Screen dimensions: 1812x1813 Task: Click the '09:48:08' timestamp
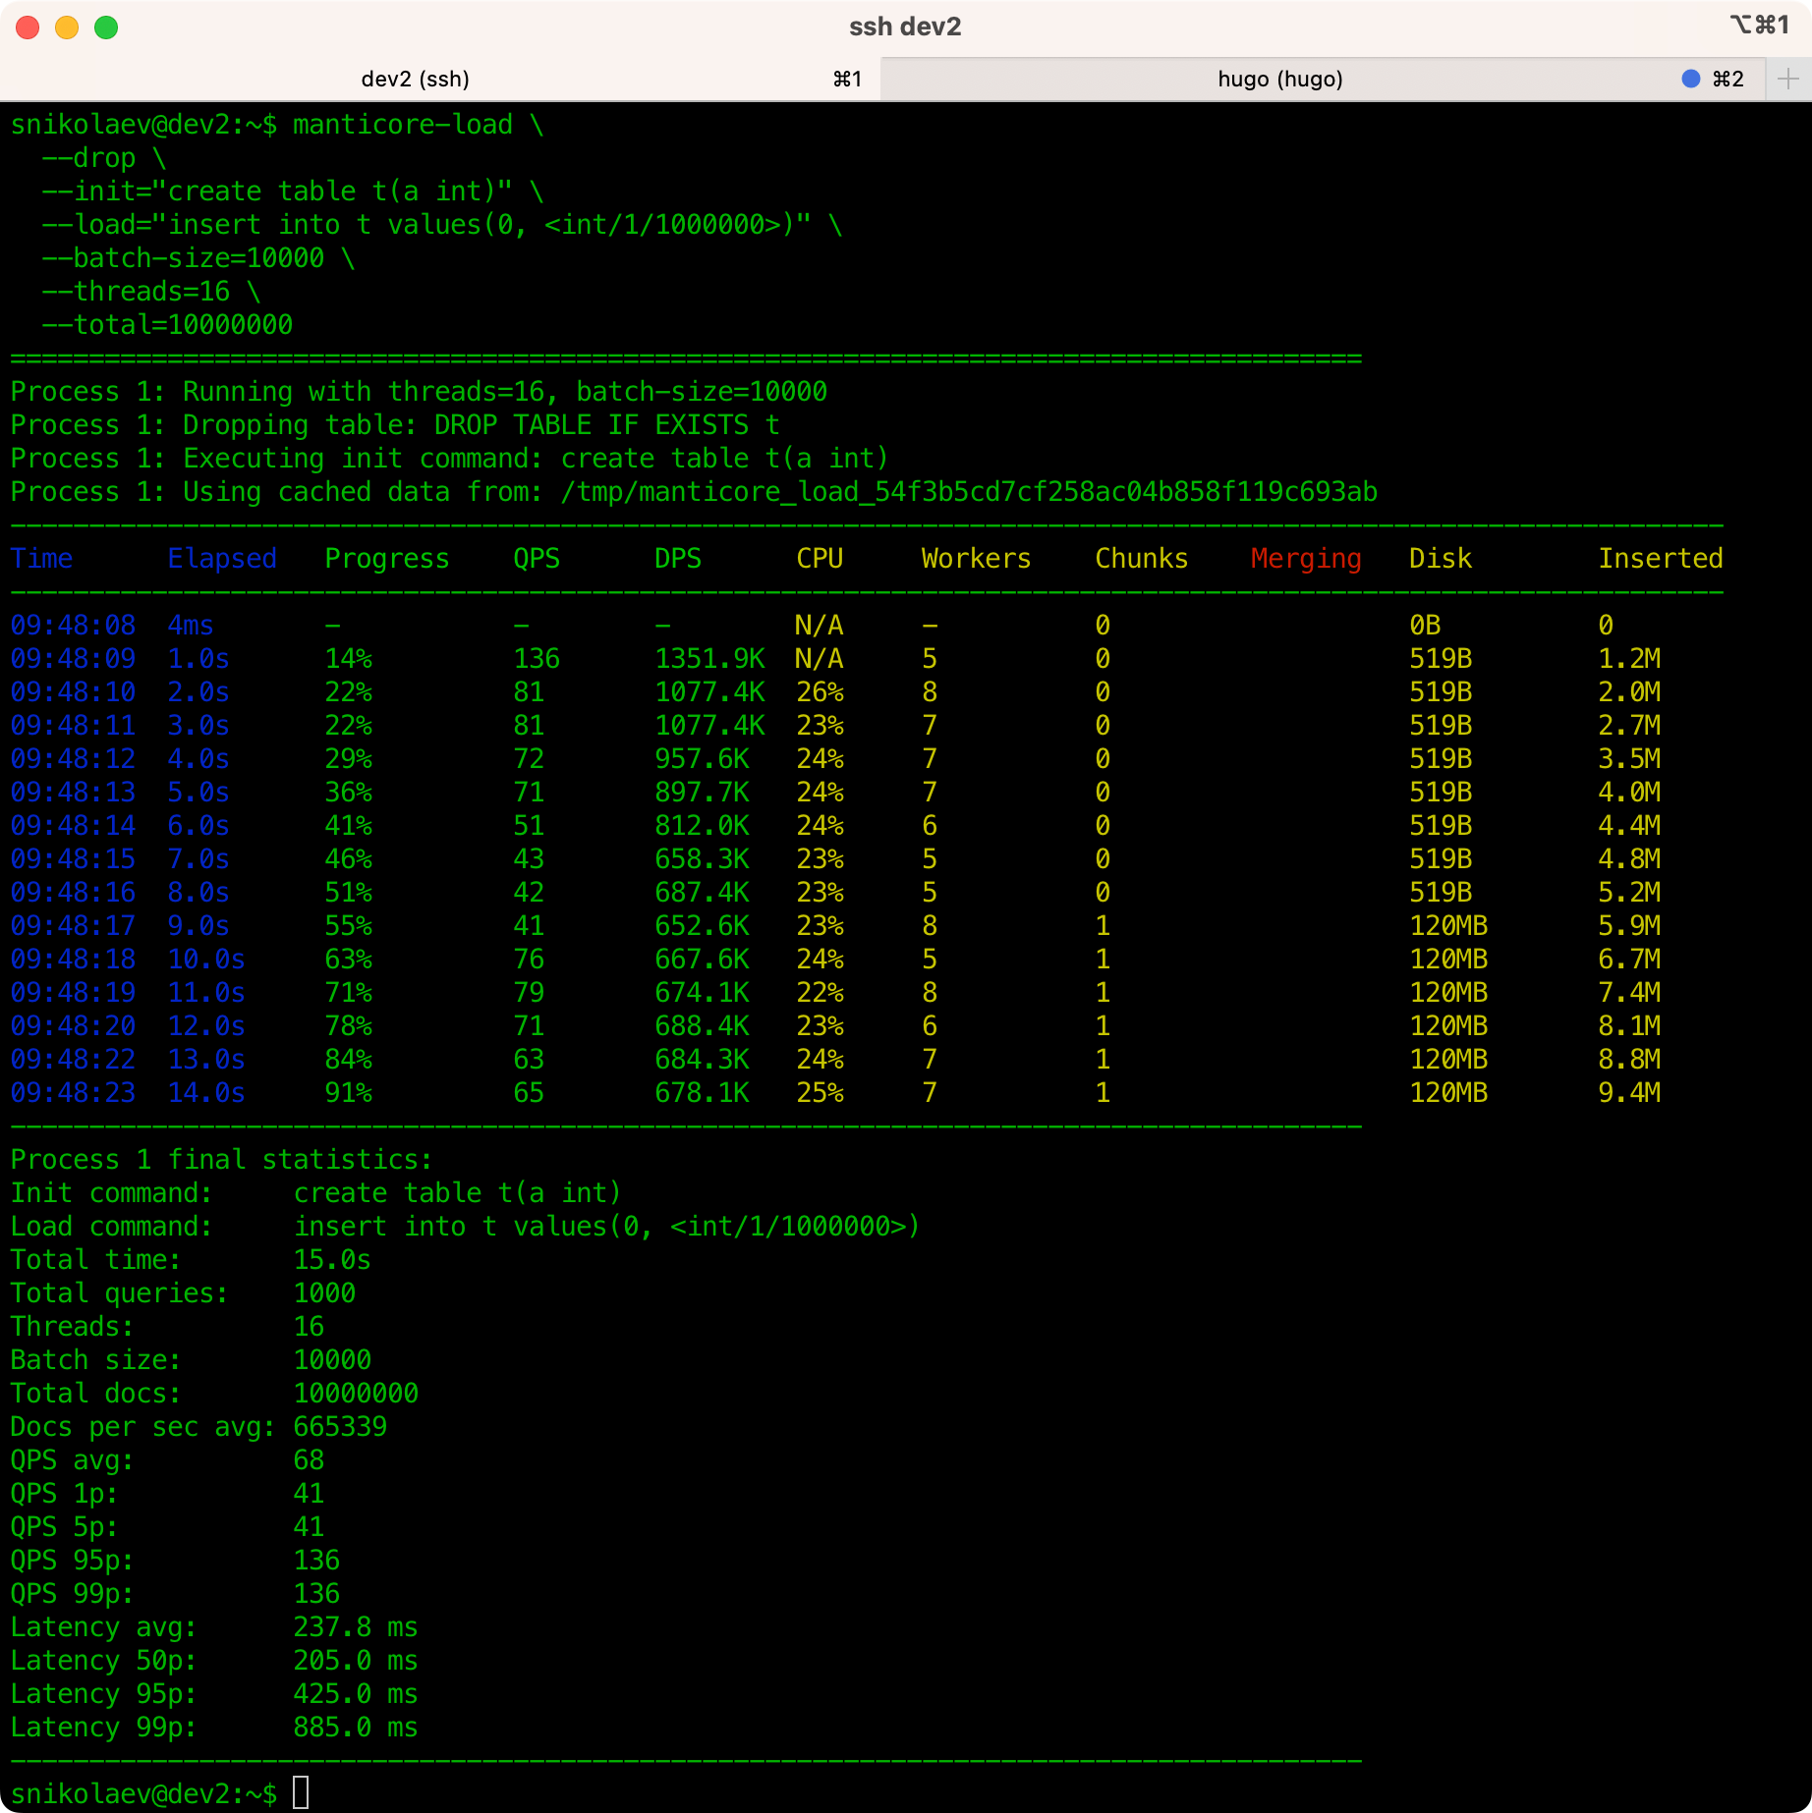tap(73, 626)
